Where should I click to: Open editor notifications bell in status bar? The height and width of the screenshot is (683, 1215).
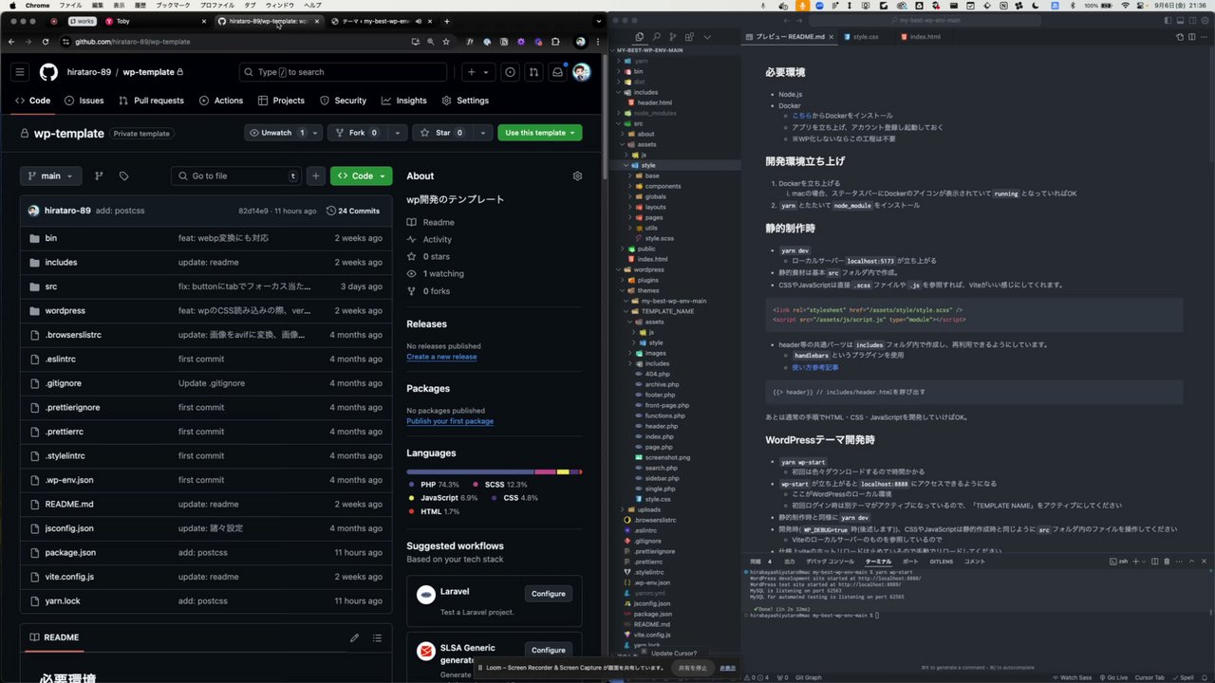pos(1206,677)
